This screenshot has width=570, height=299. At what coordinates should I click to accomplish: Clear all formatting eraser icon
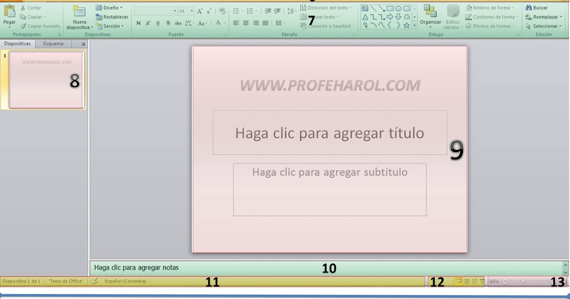pos(222,10)
